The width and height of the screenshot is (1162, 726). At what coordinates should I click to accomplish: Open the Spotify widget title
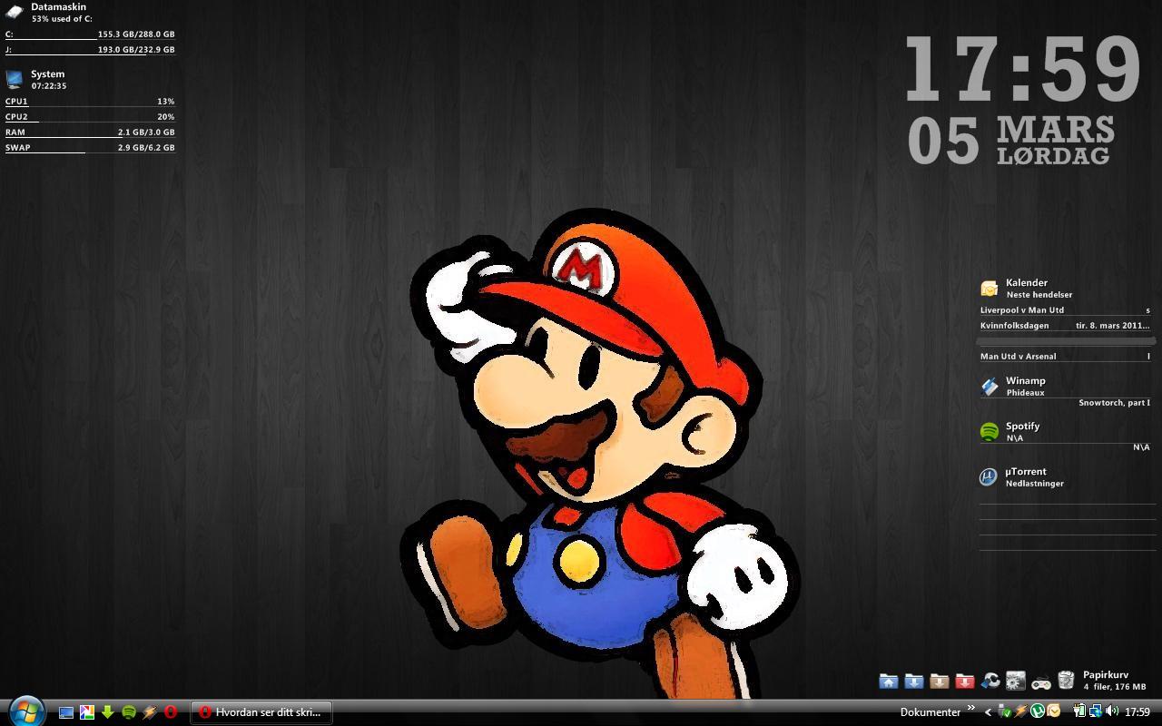[x=1023, y=426]
